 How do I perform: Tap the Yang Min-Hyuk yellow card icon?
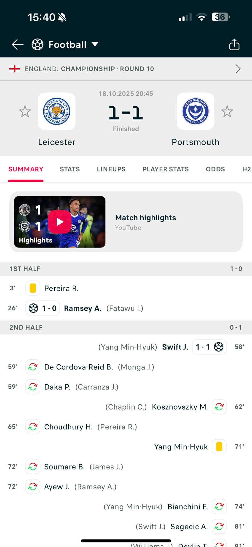click(x=219, y=447)
